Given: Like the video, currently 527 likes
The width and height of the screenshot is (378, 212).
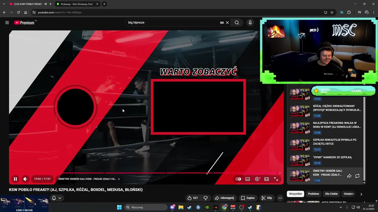Looking at the screenshot, I should pos(193,198).
